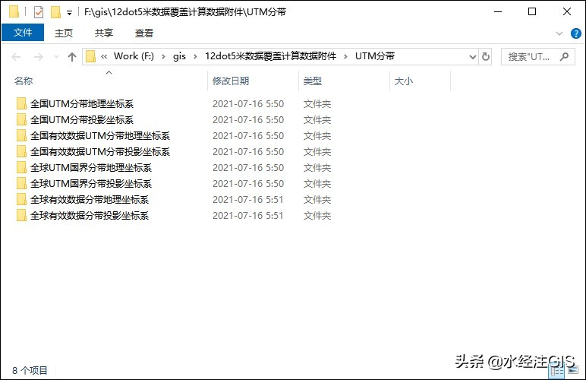
Task: Open the address bar history dropdown
Action: click(x=472, y=57)
